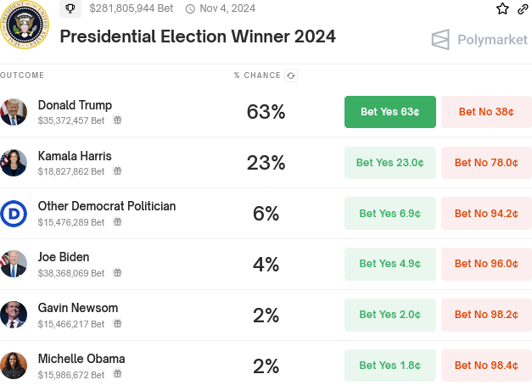532x391 pixels.
Task: Click the trophy icon near bet total
Action: (x=70, y=8)
